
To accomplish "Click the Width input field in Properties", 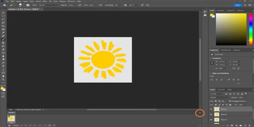I will (x=222, y=62).
